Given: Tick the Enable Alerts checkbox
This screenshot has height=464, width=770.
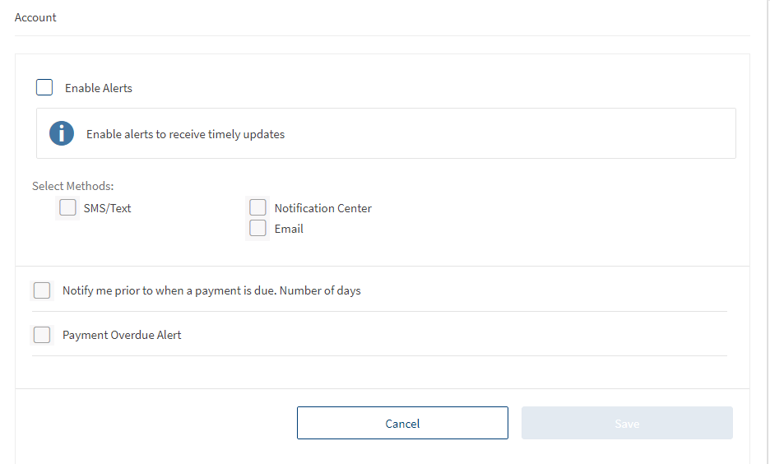Looking at the screenshot, I should pos(44,87).
